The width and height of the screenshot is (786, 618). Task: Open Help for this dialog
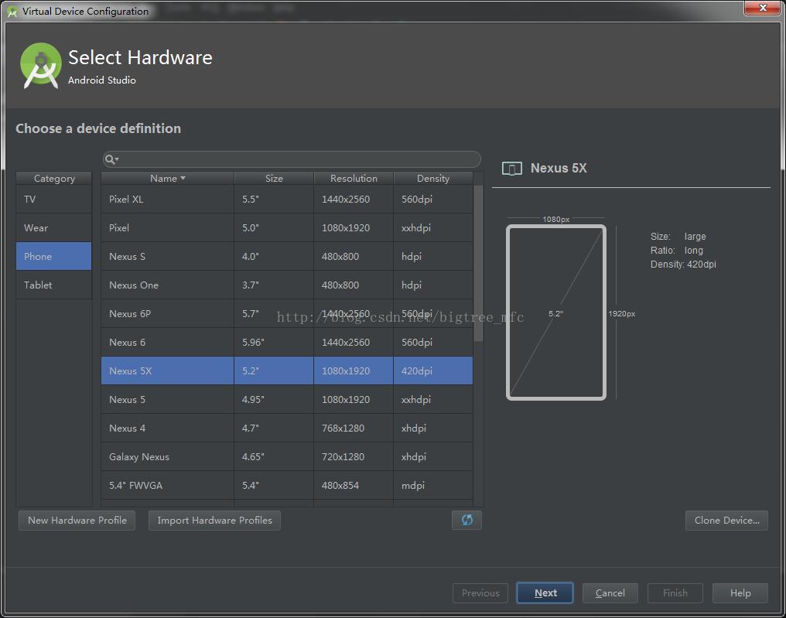pyautogui.click(x=740, y=592)
